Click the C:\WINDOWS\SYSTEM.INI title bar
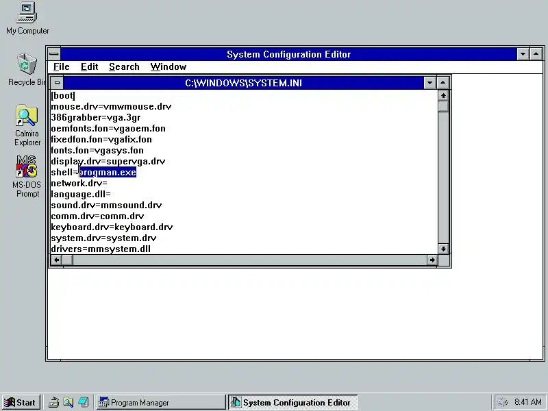 243,83
